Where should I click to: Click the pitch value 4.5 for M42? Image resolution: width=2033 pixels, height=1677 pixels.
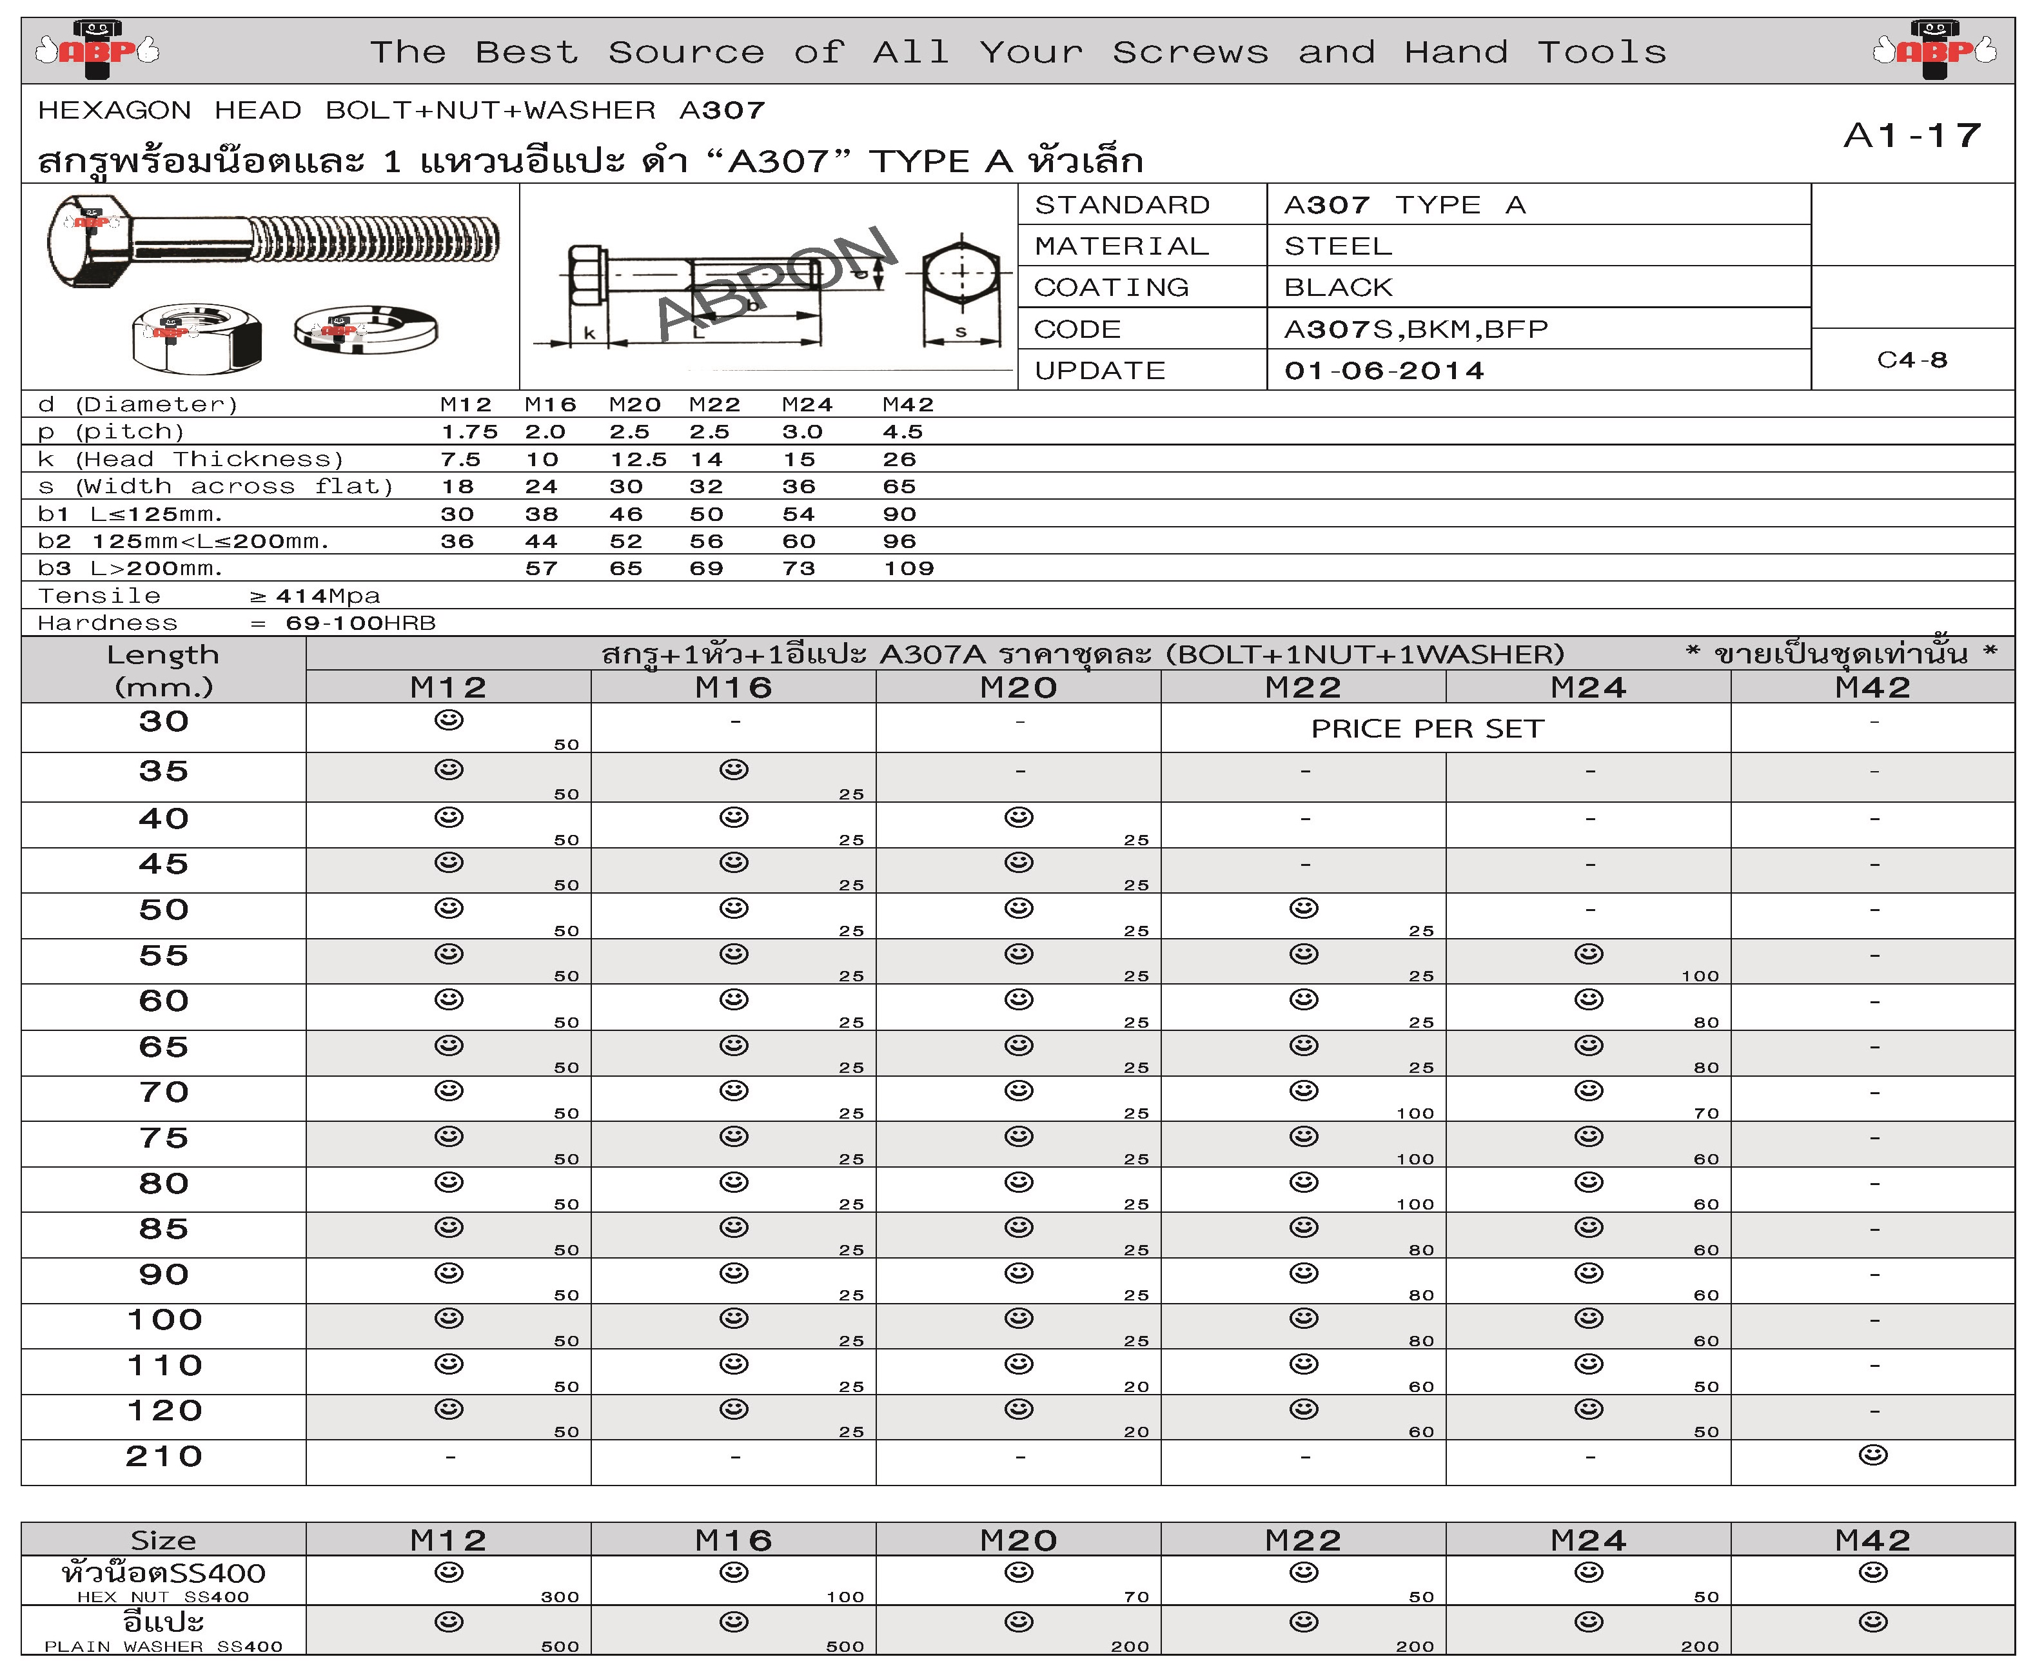click(x=903, y=432)
